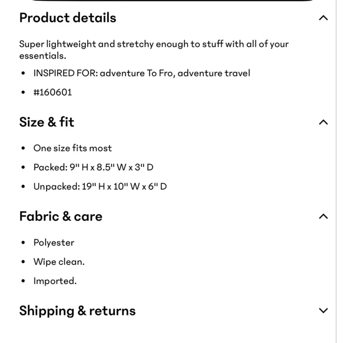Click the item number #160601
Viewport: 343px width, 343px height.
point(53,92)
